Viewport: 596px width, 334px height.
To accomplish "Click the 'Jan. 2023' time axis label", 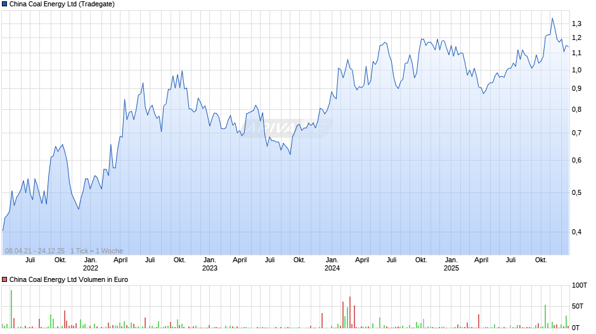I will 209,264.
